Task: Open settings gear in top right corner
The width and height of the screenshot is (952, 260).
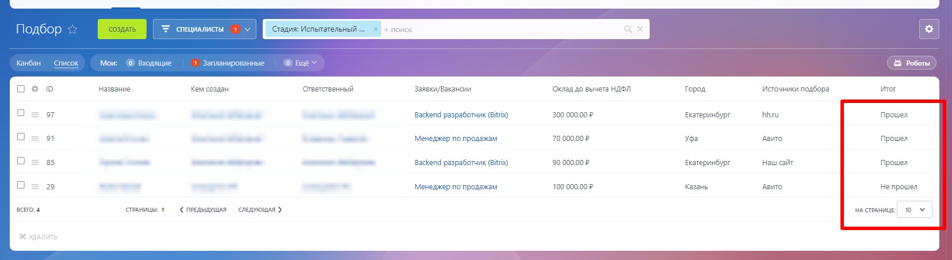Action: pyautogui.click(x=928, y=29)
